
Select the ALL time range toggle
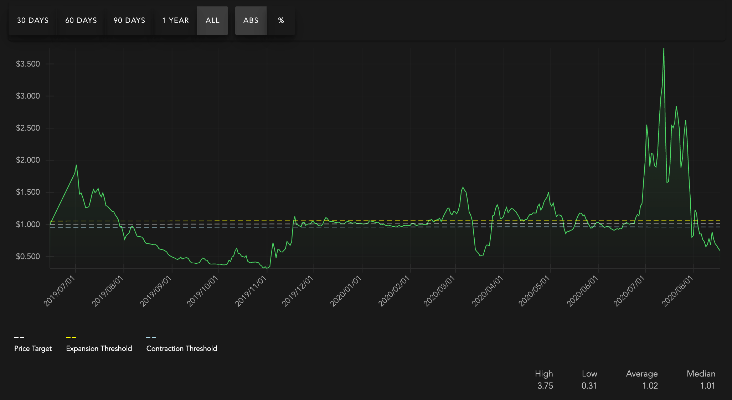point(212,21)
